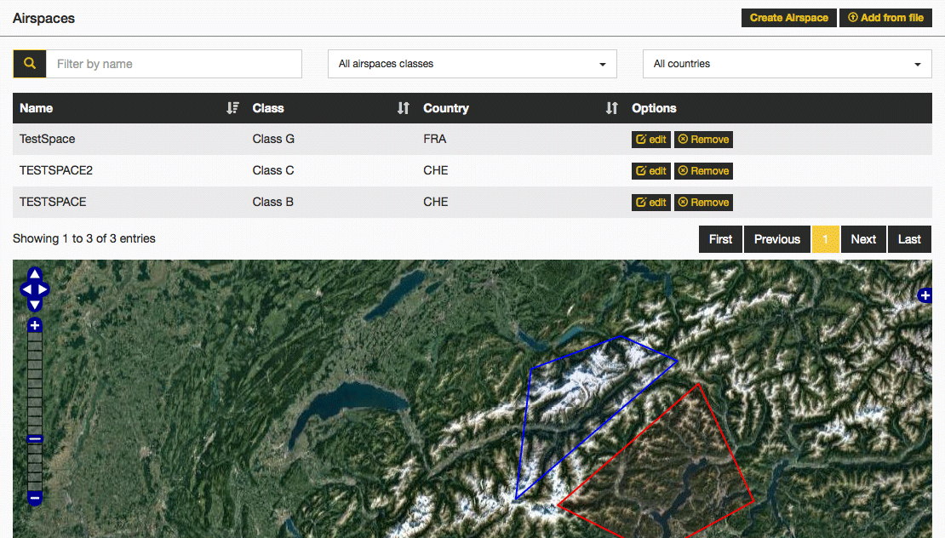Go to Previous page

tap(777, 239)
